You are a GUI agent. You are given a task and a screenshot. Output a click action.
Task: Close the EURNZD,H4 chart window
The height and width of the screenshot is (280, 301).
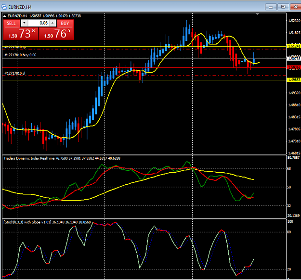pos(295,7)
